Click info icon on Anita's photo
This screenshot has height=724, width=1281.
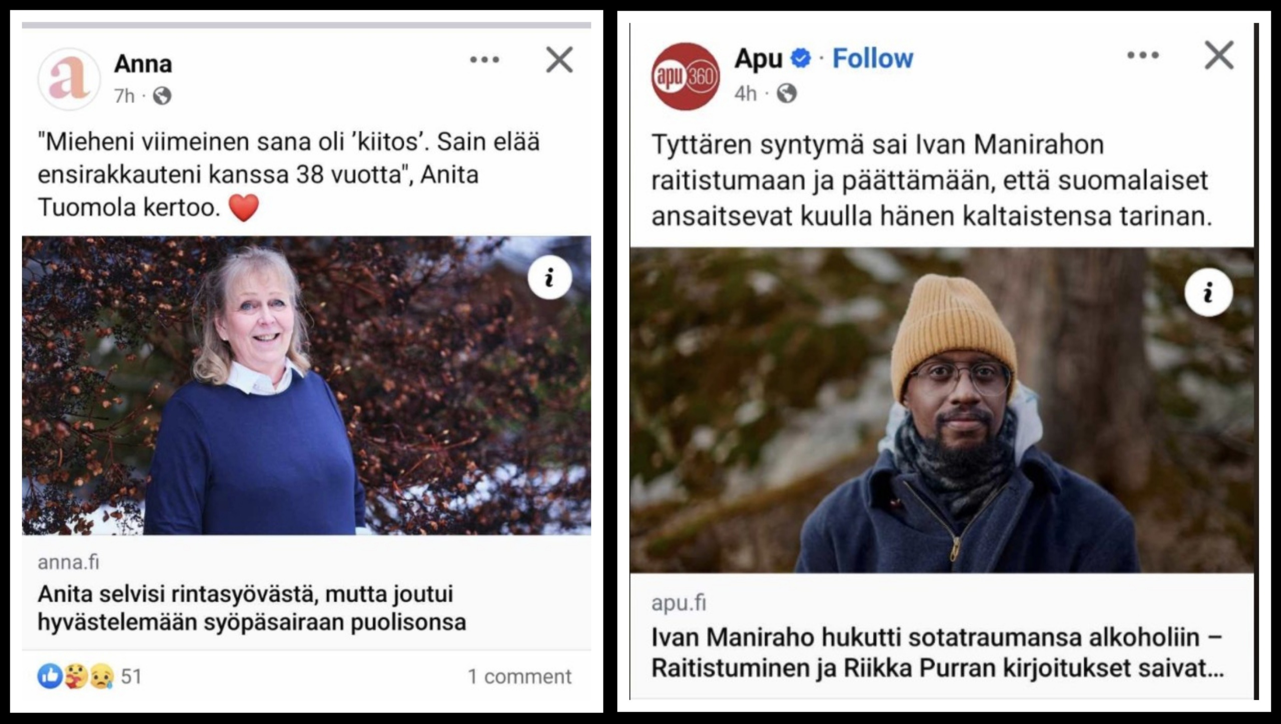[x=549, y=277]
